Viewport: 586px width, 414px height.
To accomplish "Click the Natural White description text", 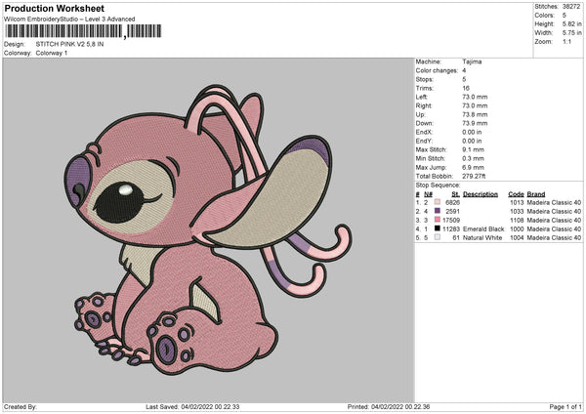I will tap(482, 237).
